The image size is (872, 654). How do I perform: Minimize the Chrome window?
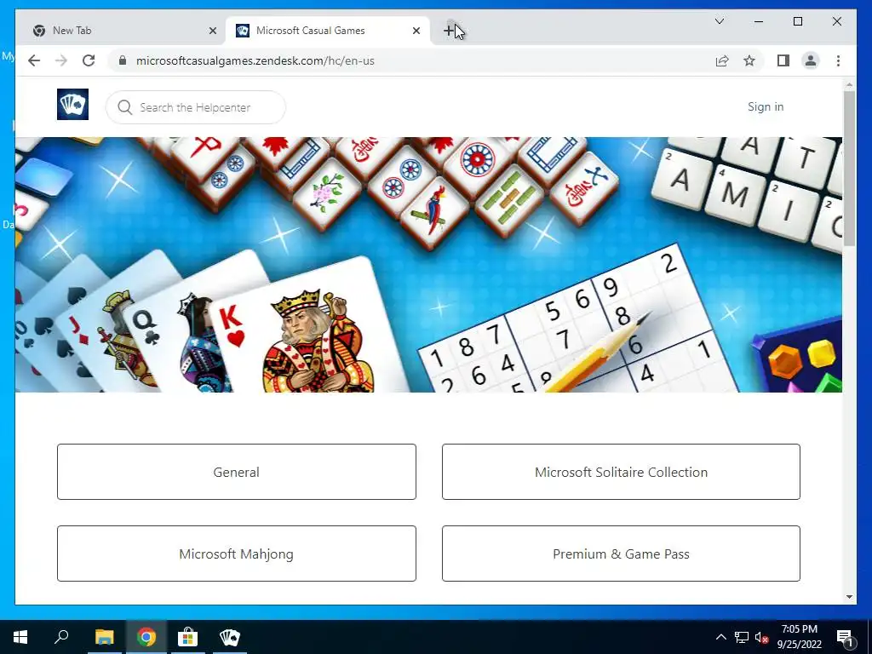click(759, 21)
